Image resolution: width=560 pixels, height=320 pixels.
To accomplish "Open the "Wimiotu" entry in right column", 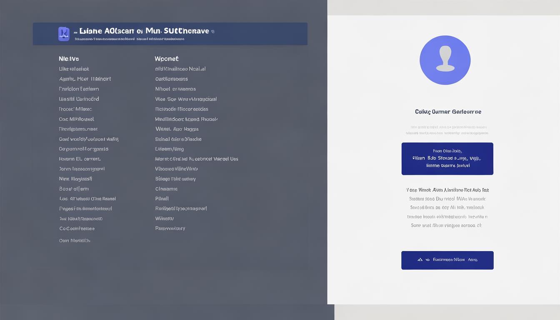I will click(165, 218).
